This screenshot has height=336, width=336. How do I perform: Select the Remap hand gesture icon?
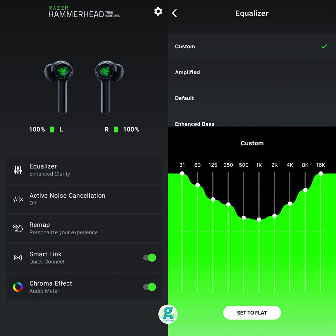(18, 228)
